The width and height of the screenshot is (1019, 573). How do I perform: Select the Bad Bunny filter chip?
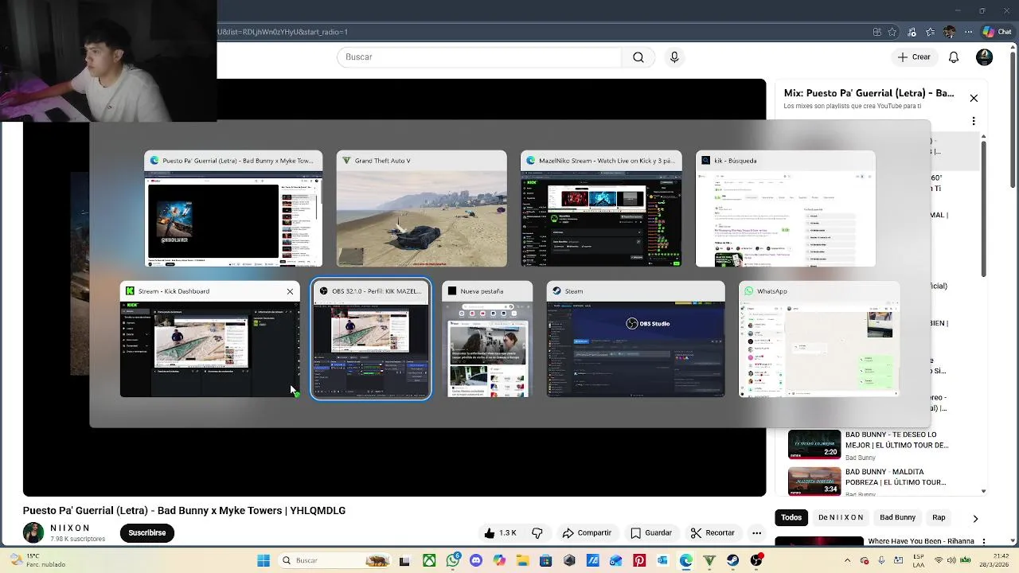pos(897,517)
